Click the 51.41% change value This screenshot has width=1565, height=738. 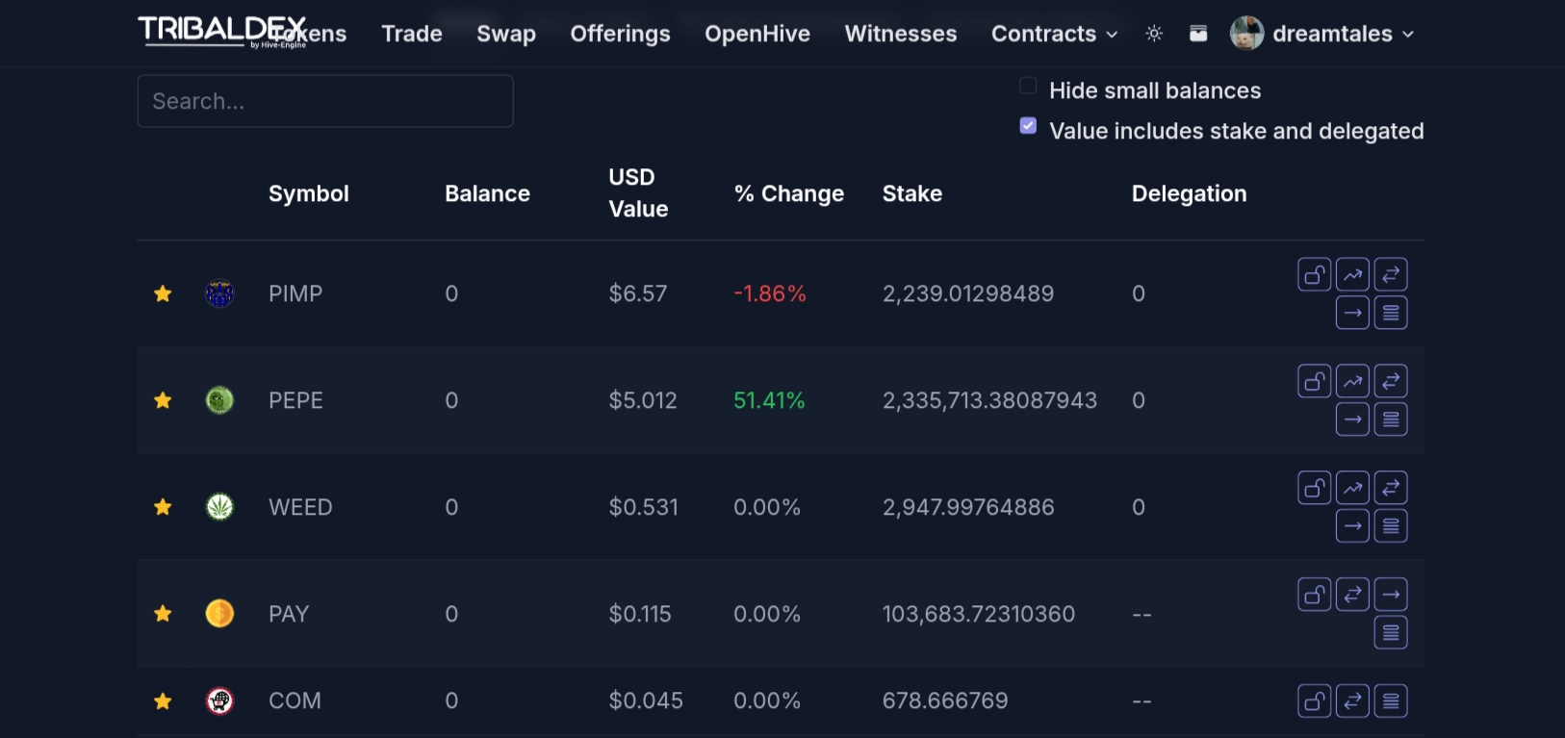[x=769, y=400]
